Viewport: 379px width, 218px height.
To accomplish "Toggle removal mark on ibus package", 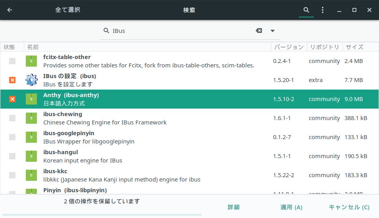I will 12,80.
